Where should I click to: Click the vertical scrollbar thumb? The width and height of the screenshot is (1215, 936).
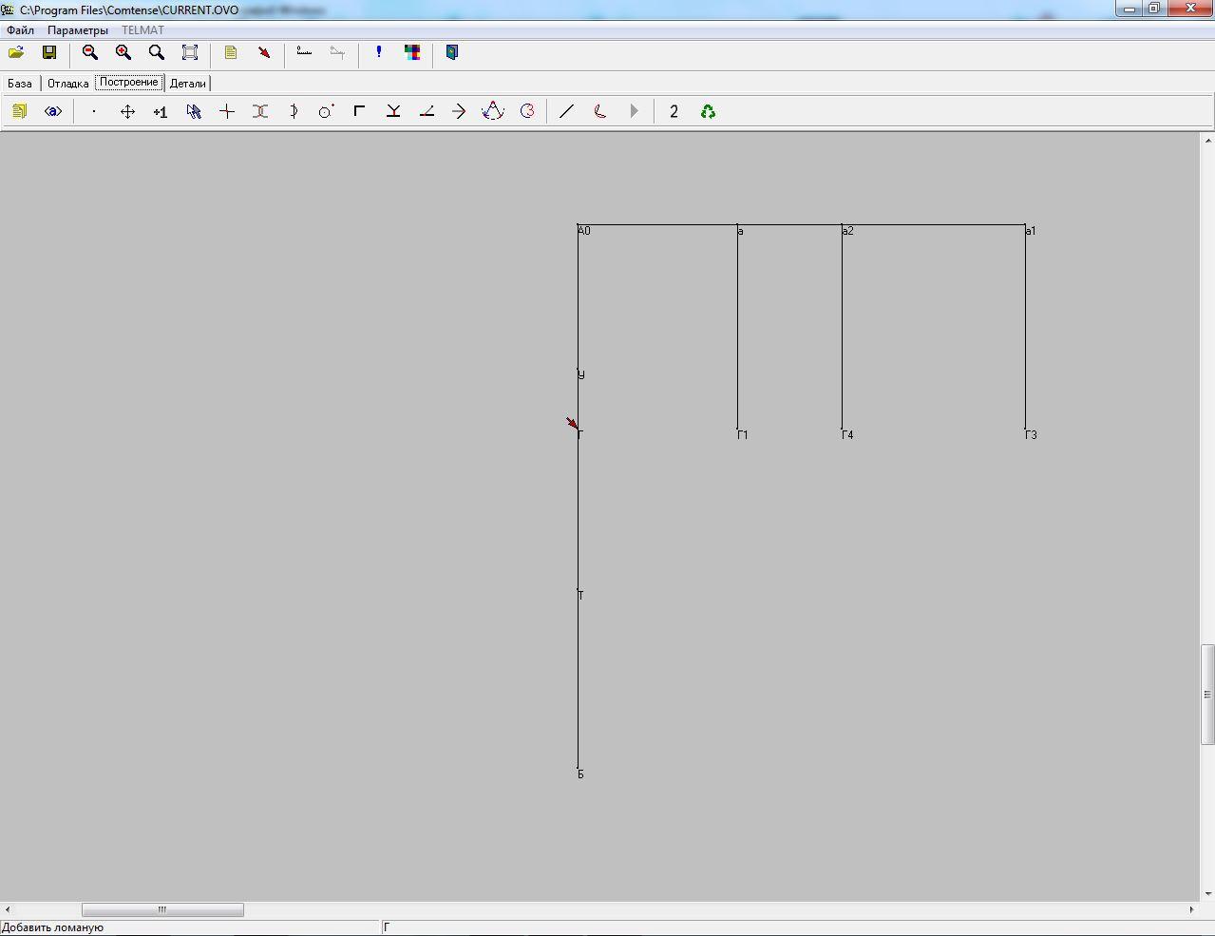(1207, 695)
